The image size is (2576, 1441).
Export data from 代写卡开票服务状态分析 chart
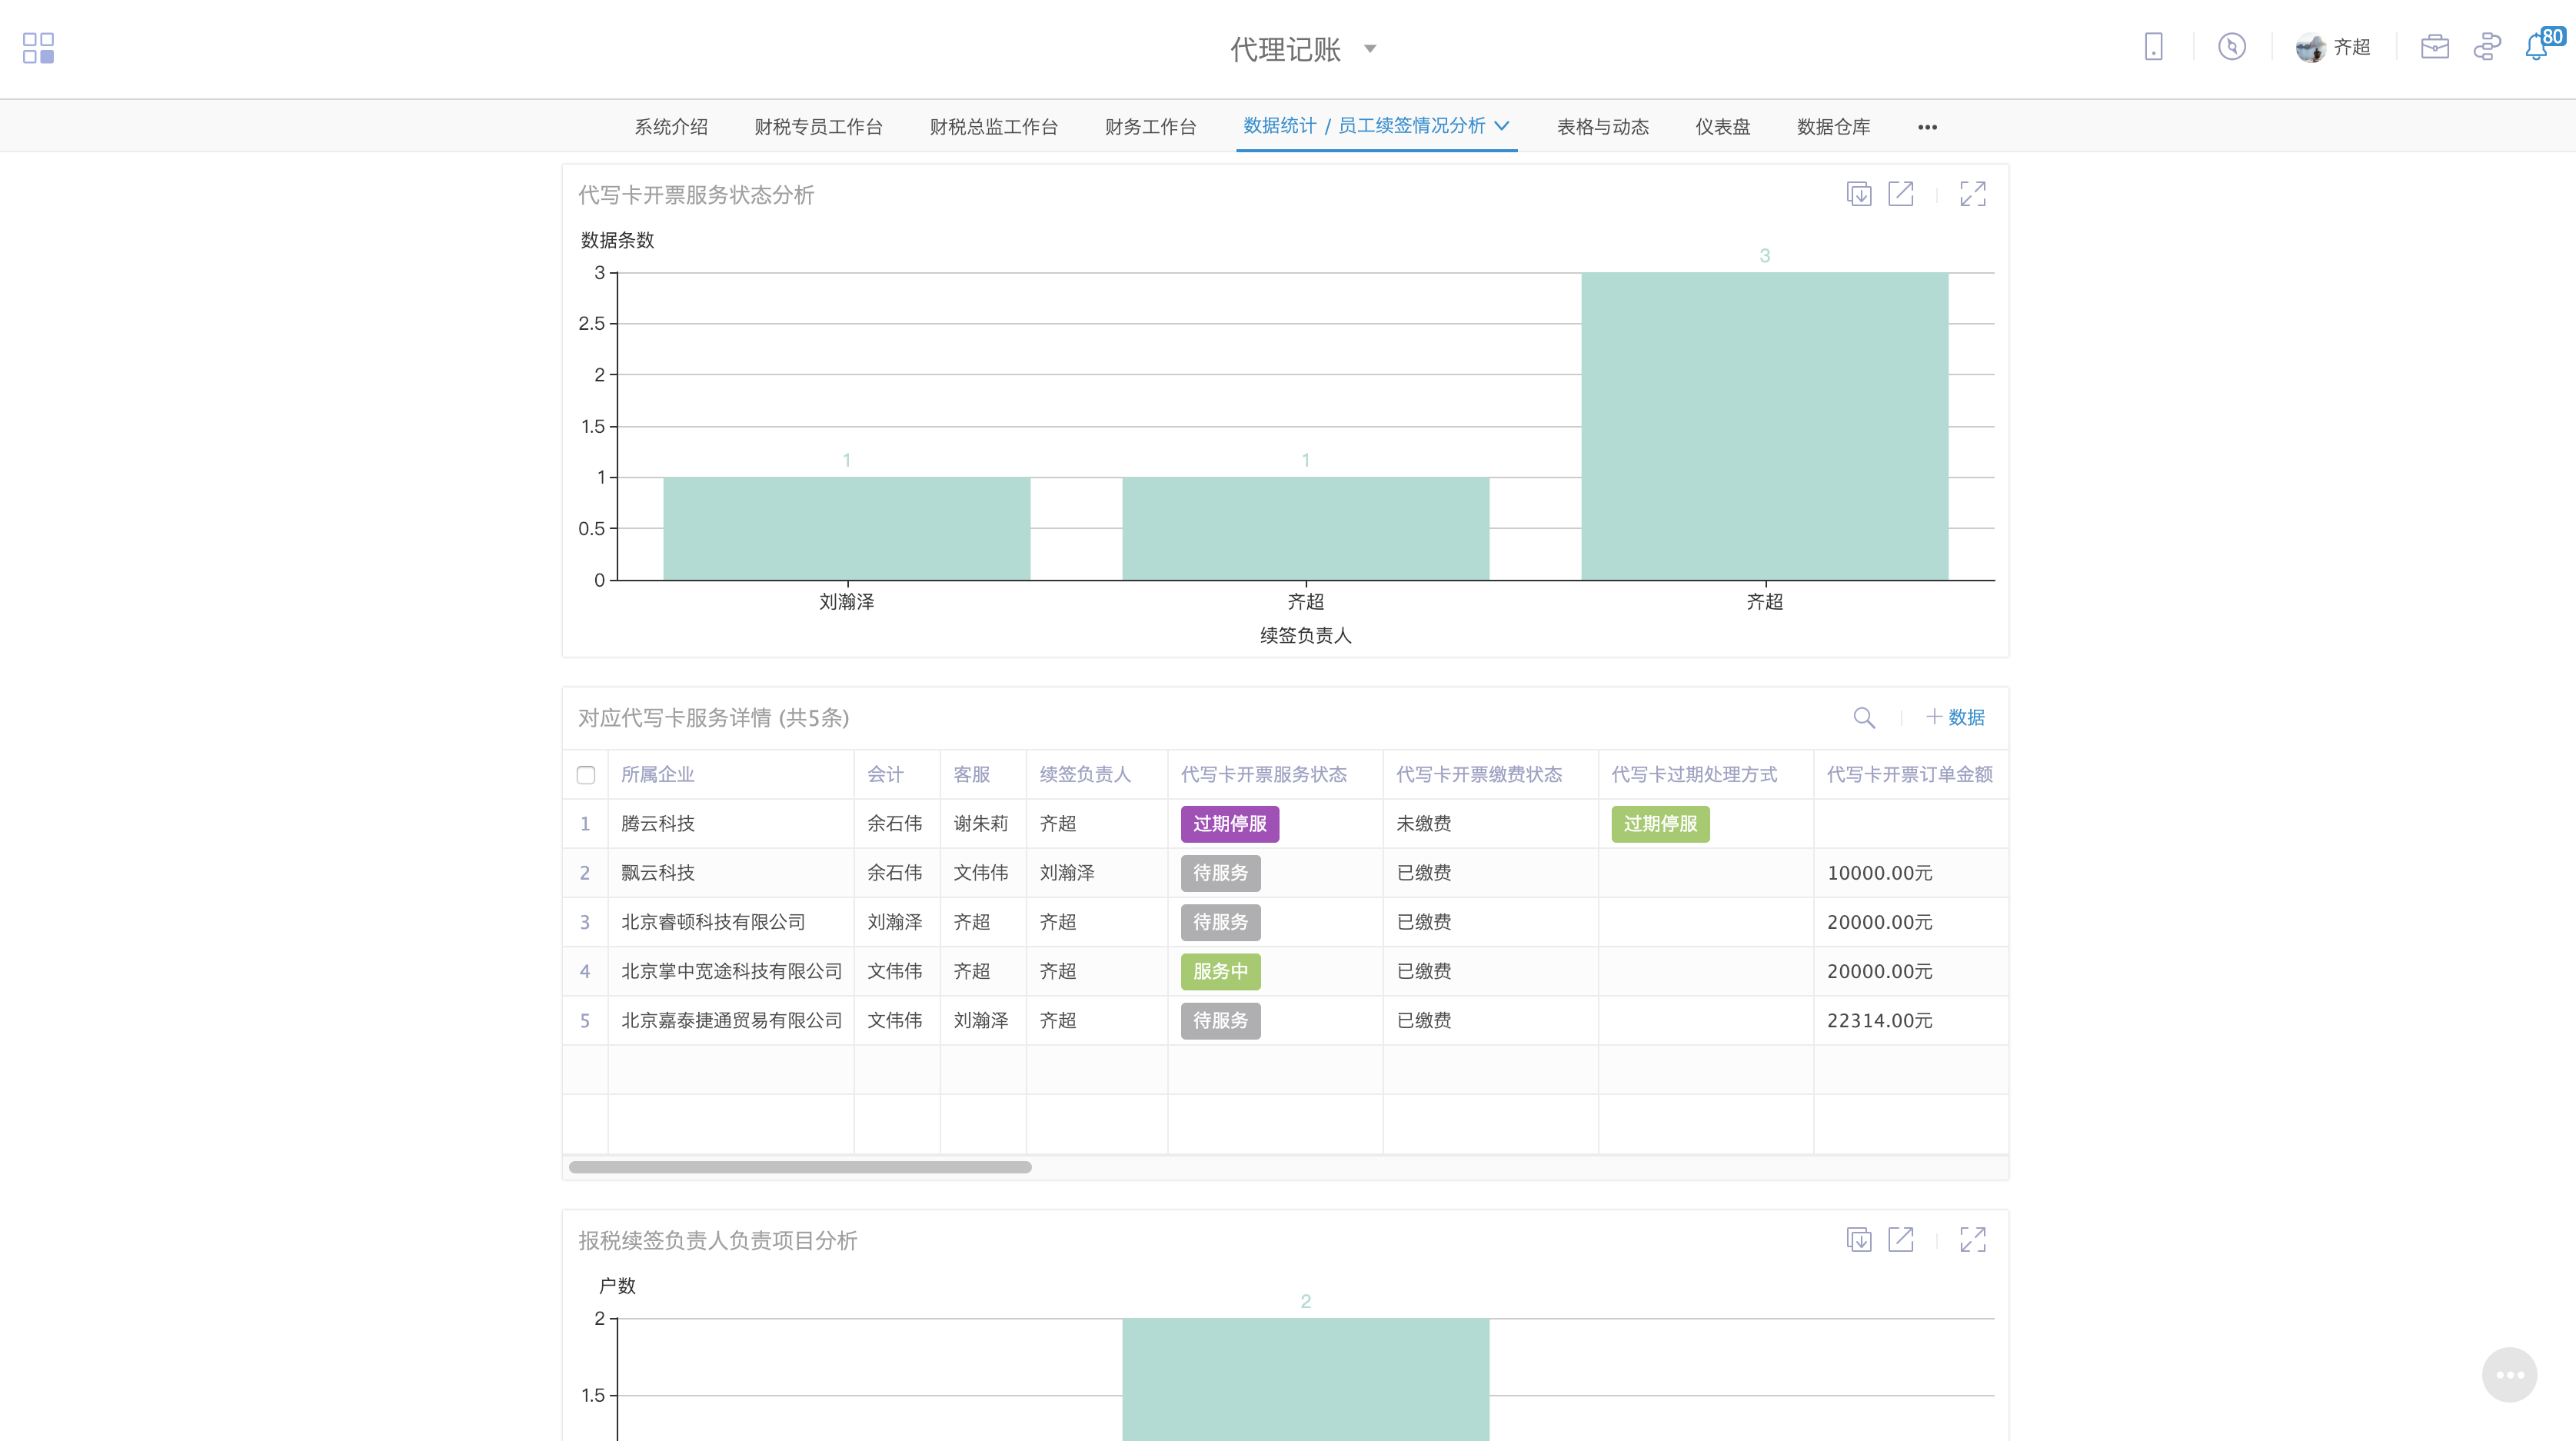(x=1858, y=194)
